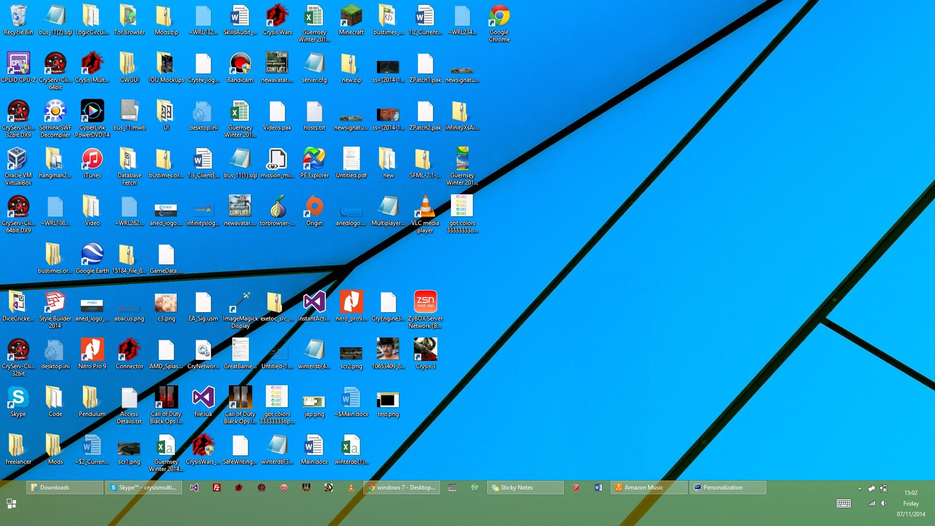The height and width of the screenshot is (526, 935).
Task: Open language bar on taskbar
Action: tap(843, 505)
